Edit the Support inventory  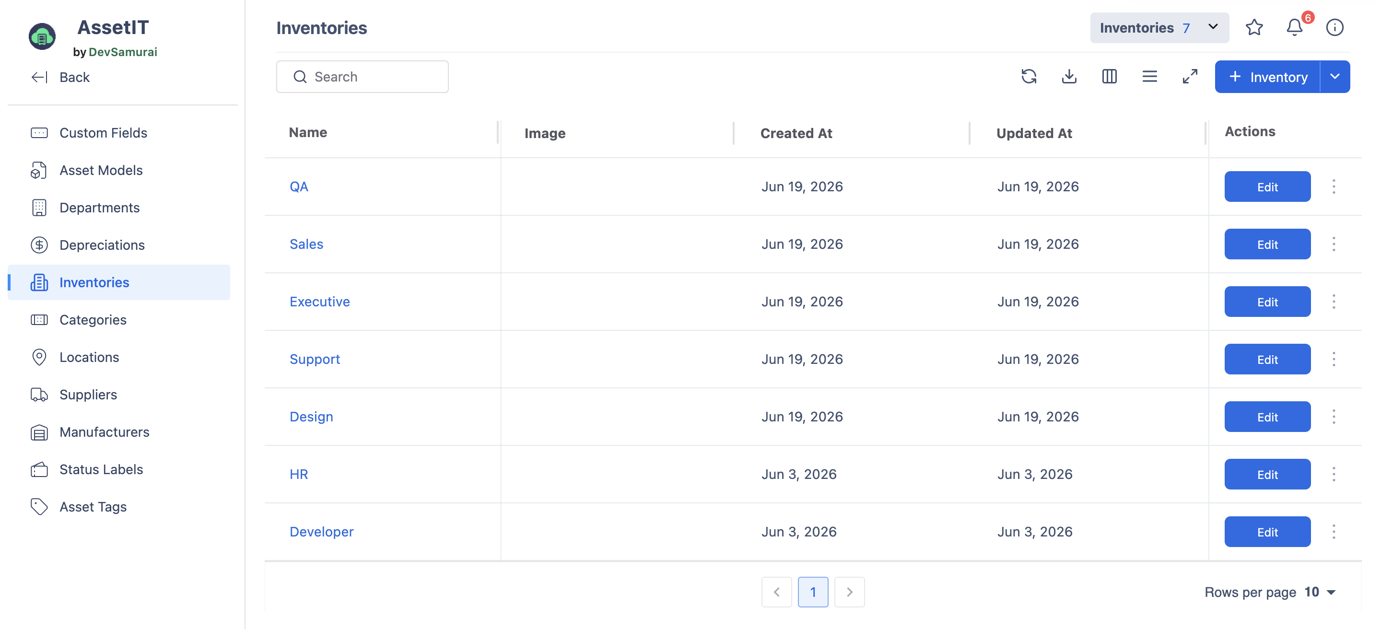[1267, 360]
